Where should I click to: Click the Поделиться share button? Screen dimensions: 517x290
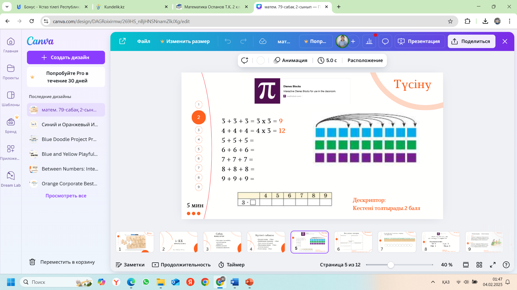(x=471, y=41)
